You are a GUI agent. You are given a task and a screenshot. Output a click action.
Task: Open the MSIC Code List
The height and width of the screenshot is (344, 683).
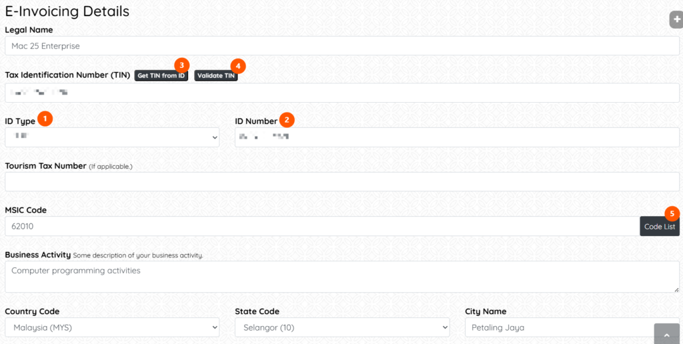coord(660,227)
